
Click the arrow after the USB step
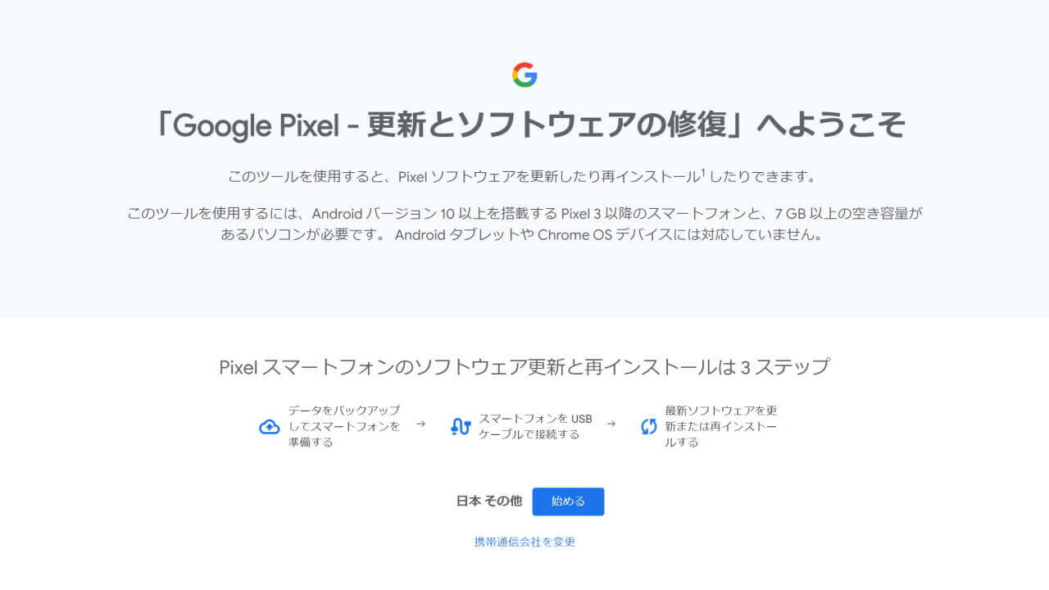tap(611, 424)
